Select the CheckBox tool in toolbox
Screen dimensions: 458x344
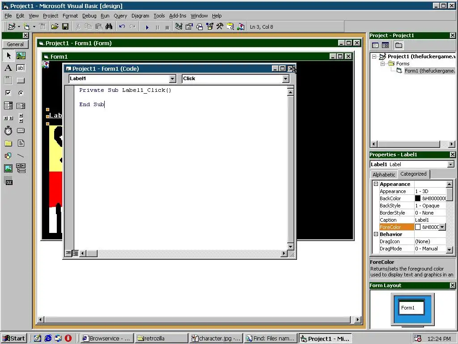(8, 93)
